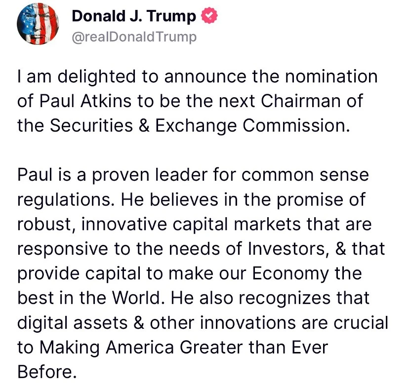Viewport: 411px width, 389px height.
Task: Open the @realDonaldTrump handle
Action: (x=134, y=37)
